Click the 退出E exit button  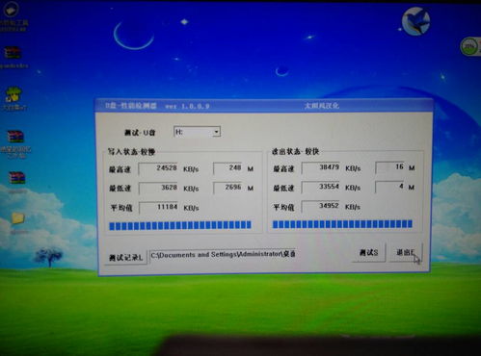click(406, 253)
